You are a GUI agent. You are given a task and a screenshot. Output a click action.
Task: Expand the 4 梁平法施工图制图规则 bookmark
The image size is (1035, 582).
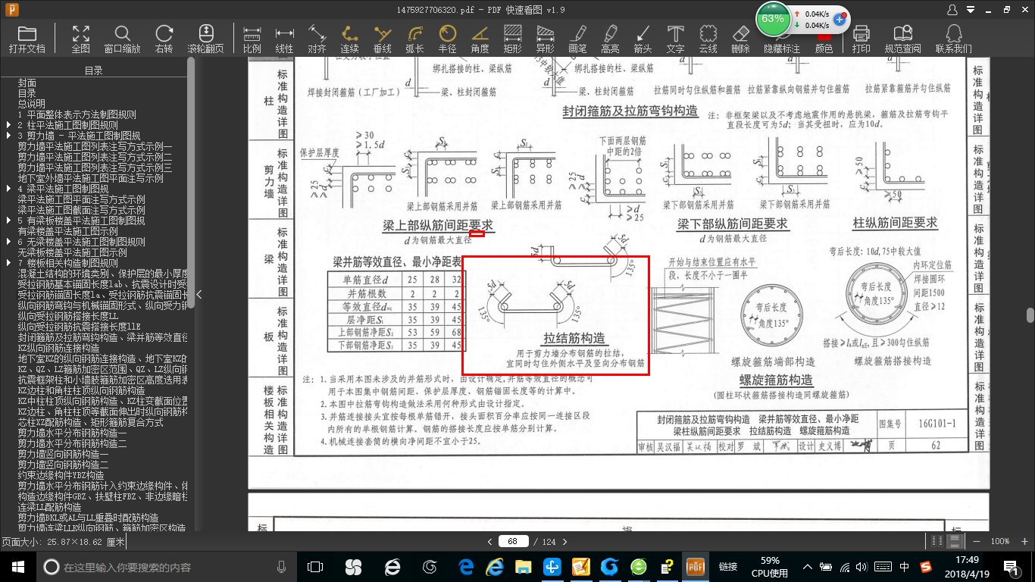coord(8,189)
